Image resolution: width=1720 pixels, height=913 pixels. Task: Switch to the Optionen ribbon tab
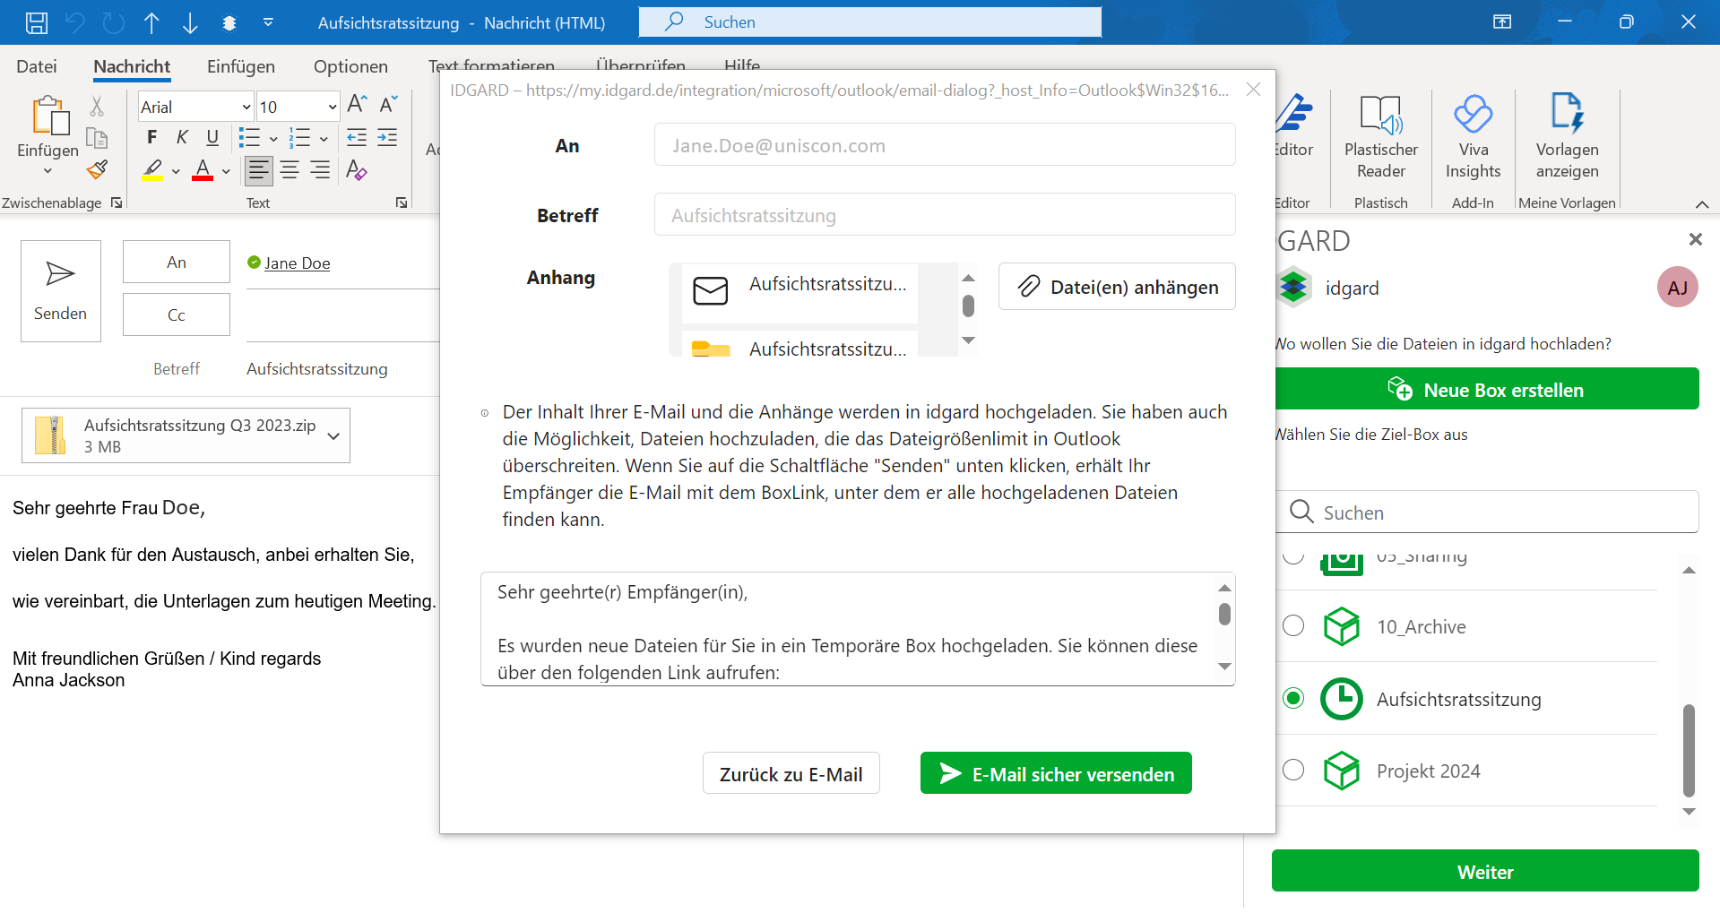350,66
